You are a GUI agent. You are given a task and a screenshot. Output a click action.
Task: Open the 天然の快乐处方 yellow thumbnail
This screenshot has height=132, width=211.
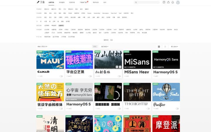pos(50,92)
